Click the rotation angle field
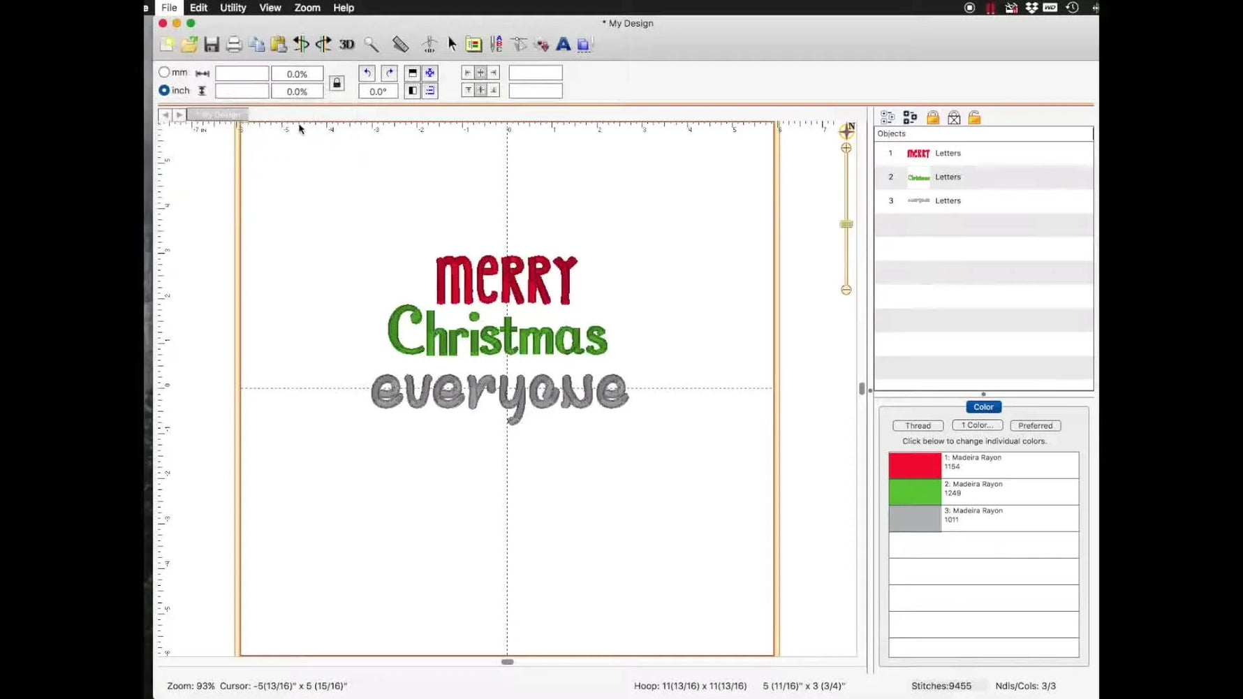The height and width of the screenshot is (699, 1243). coord(378,91)
